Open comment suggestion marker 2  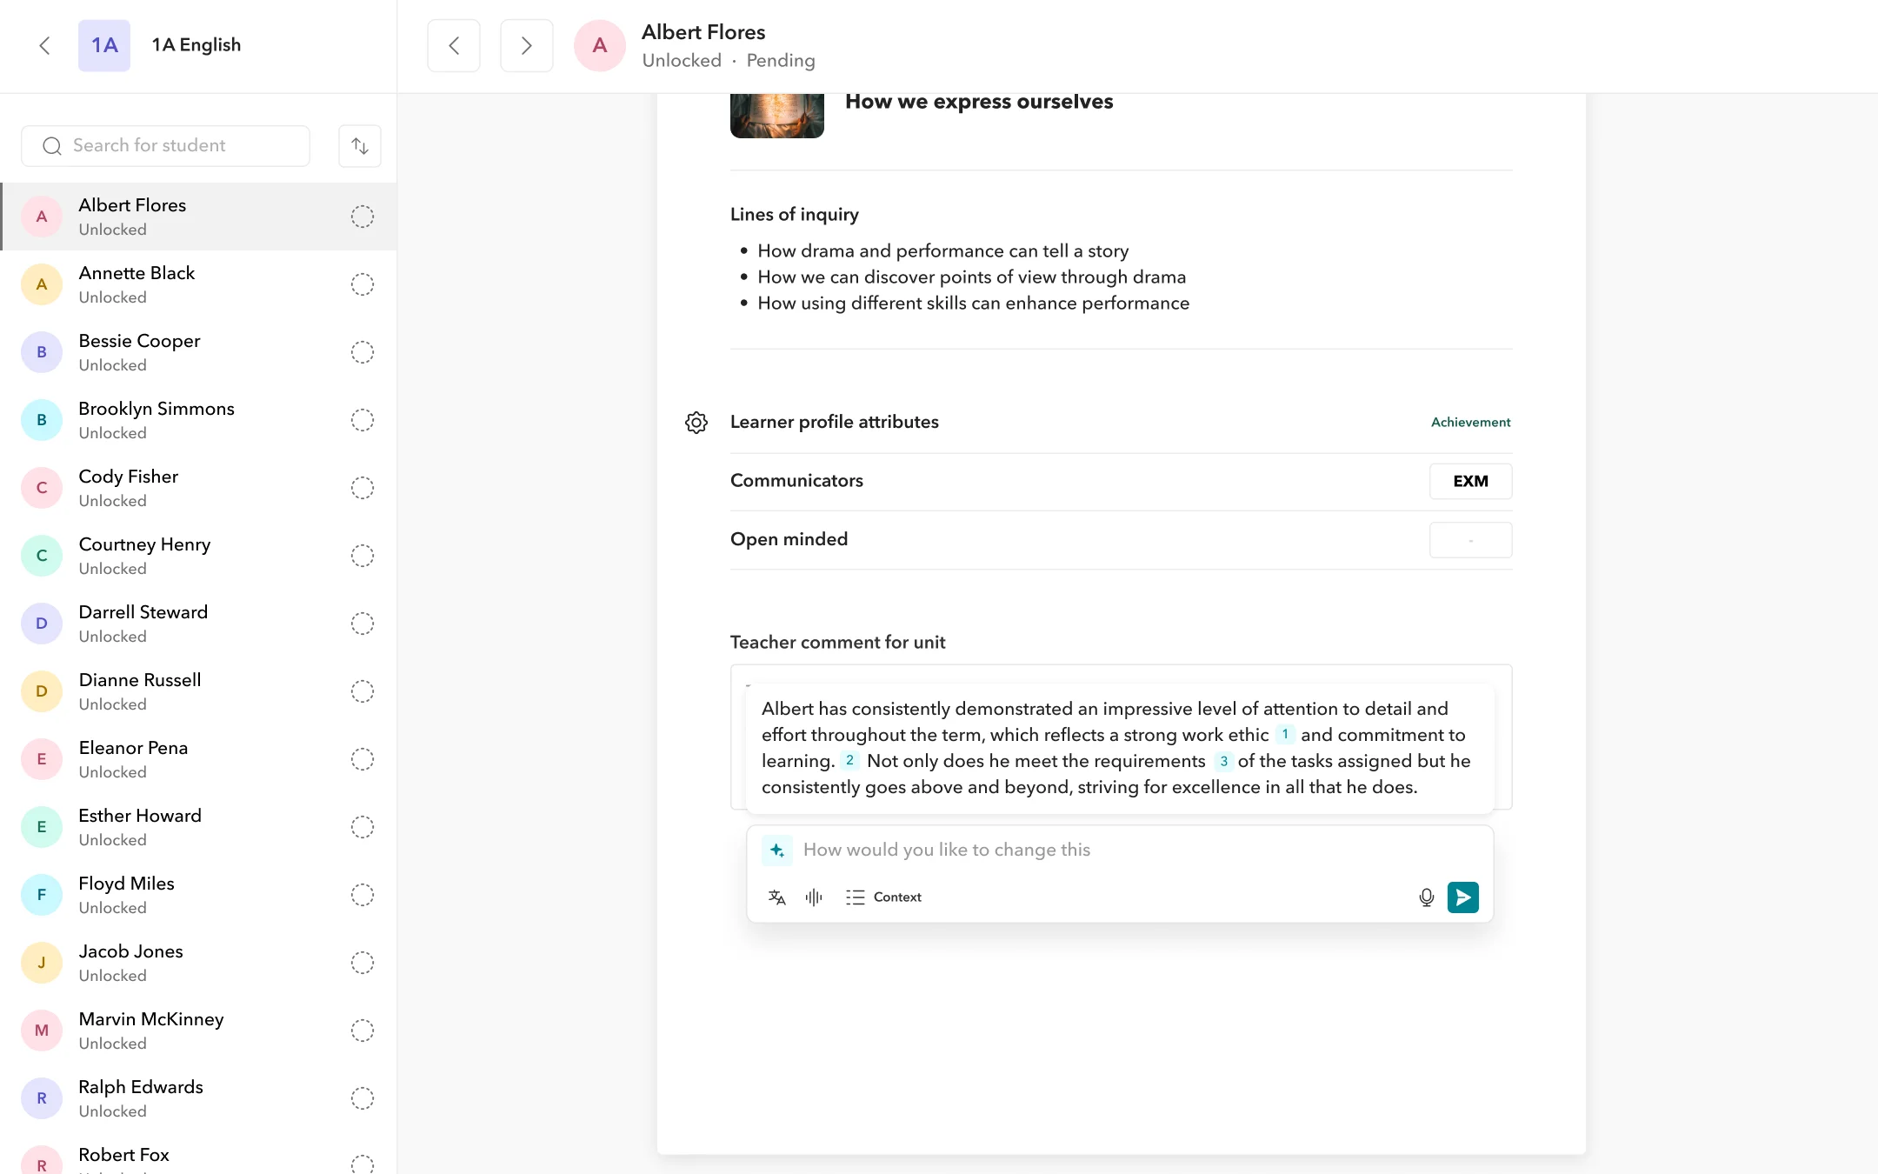click(849, 761)
